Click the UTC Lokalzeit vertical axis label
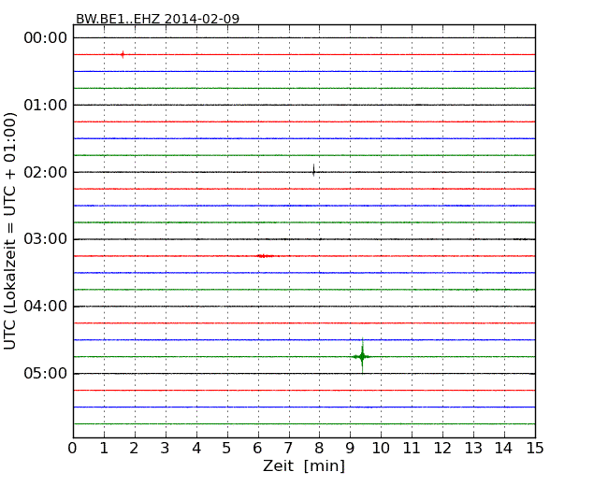608x486 pixels. coord(10,231)
